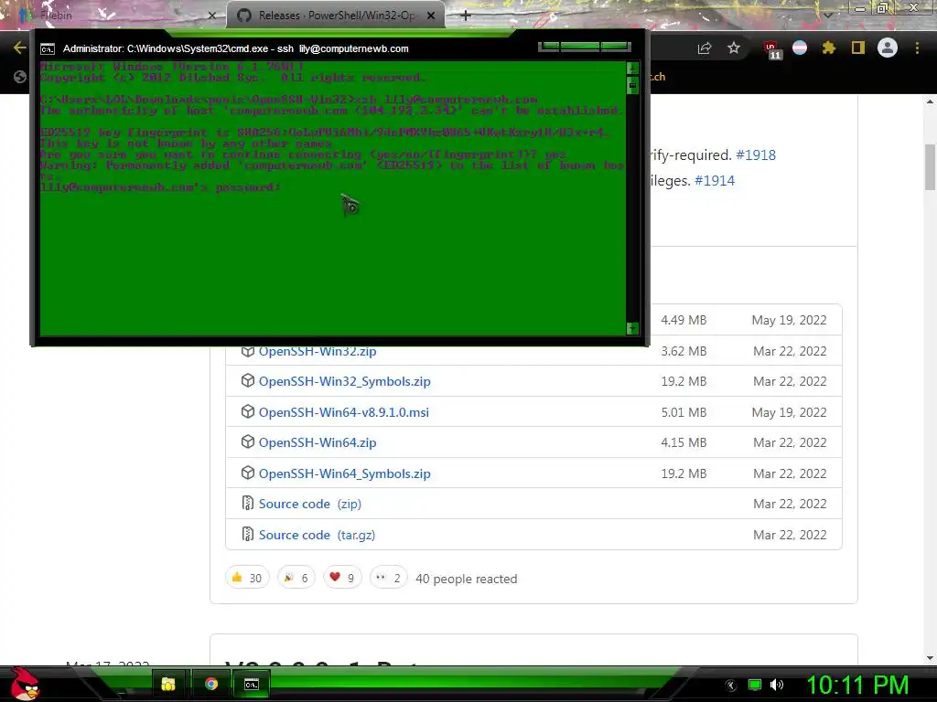Open the taskbar clock showing 10:11 PM

click(x=857, y=685)
